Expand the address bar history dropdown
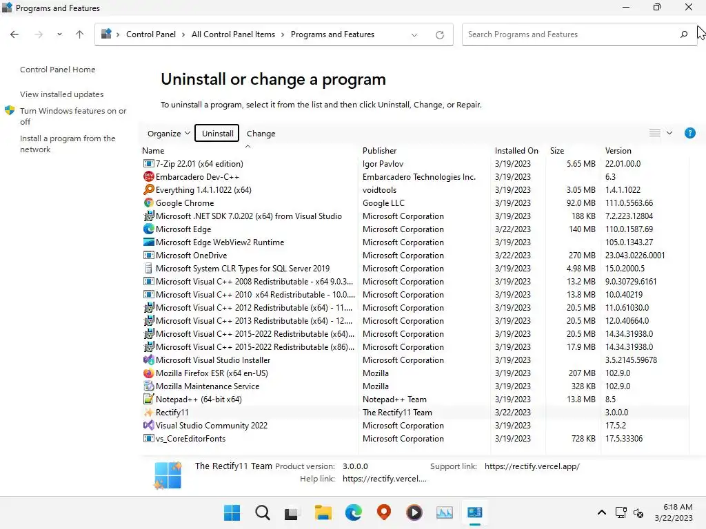The height and width of the screenshot is (529, 706). (414, 34)
